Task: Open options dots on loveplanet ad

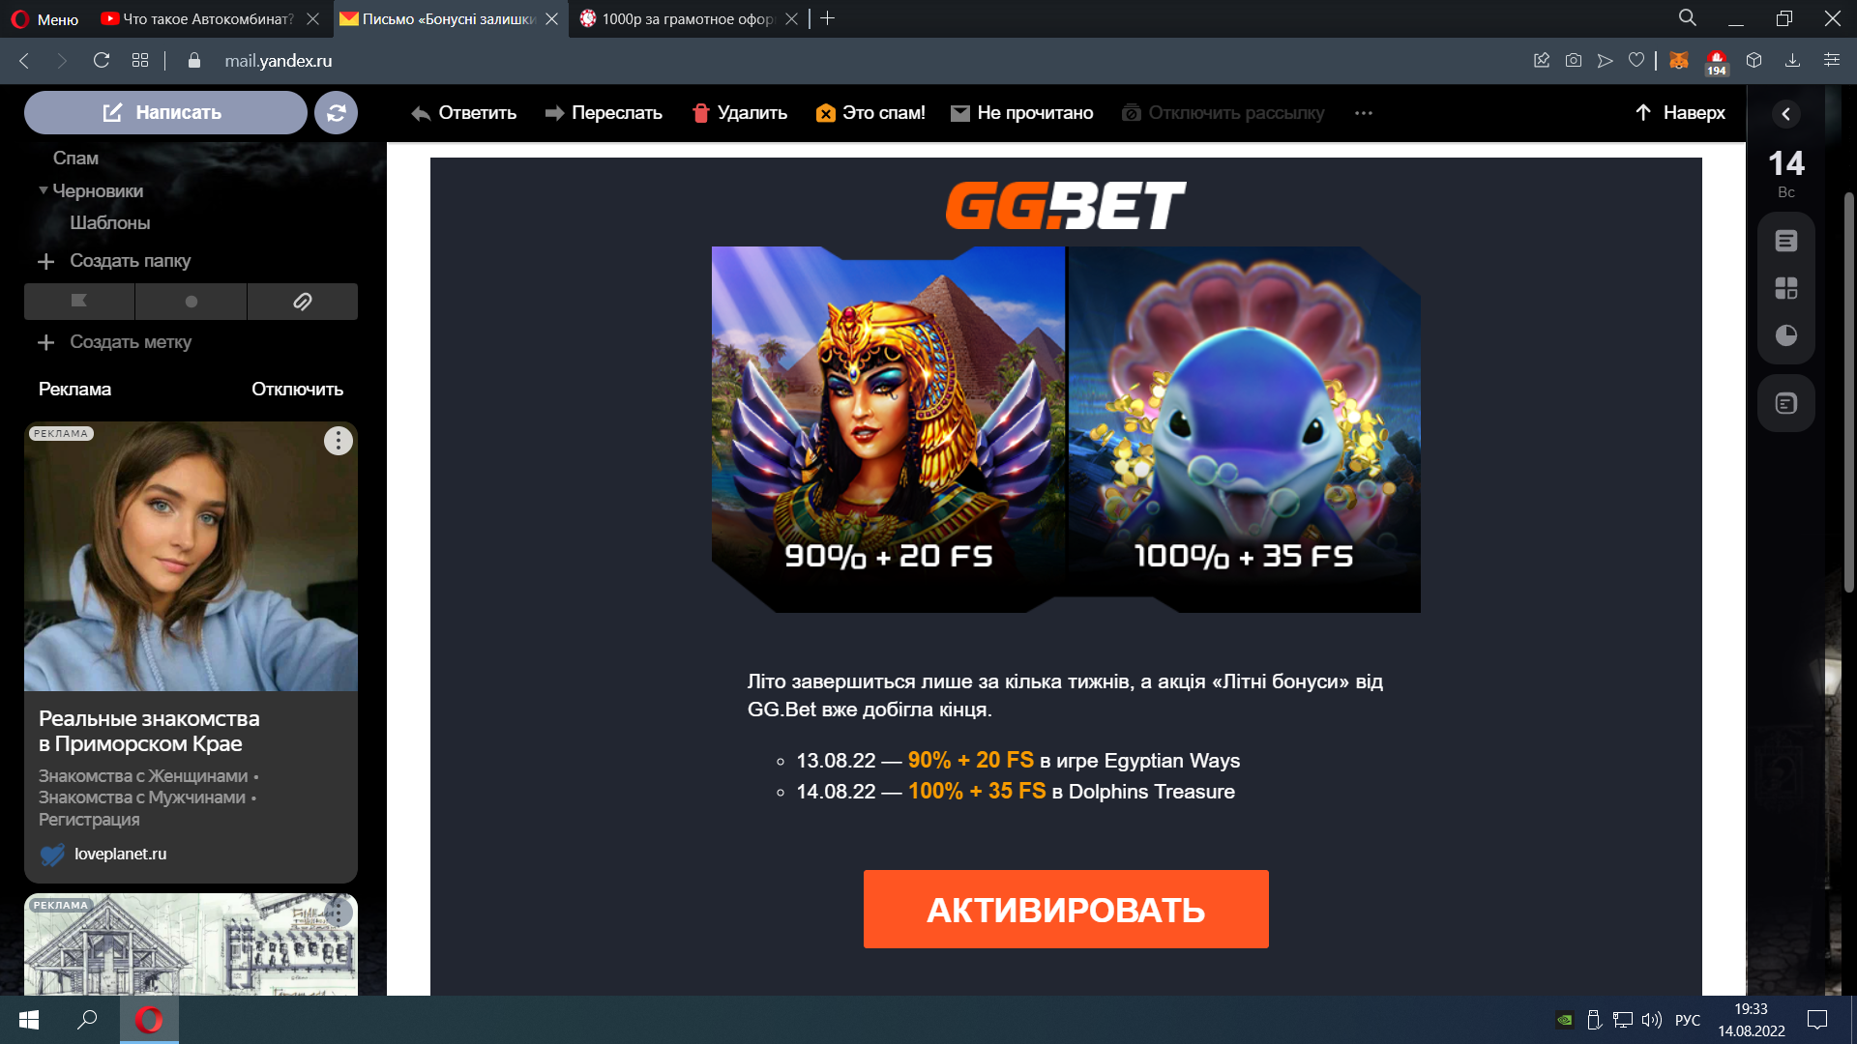Action: coord(338,441)
